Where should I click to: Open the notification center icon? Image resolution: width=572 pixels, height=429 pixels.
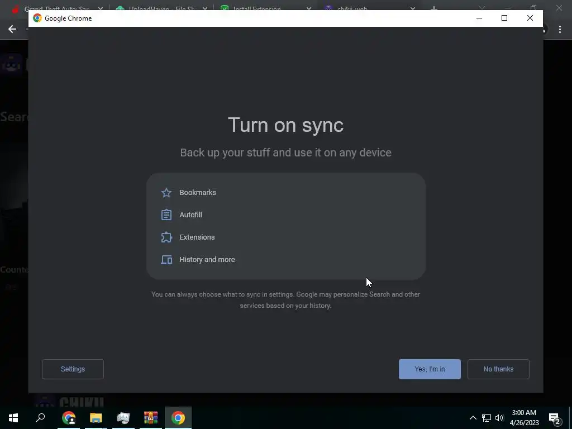tap(554, 418)
